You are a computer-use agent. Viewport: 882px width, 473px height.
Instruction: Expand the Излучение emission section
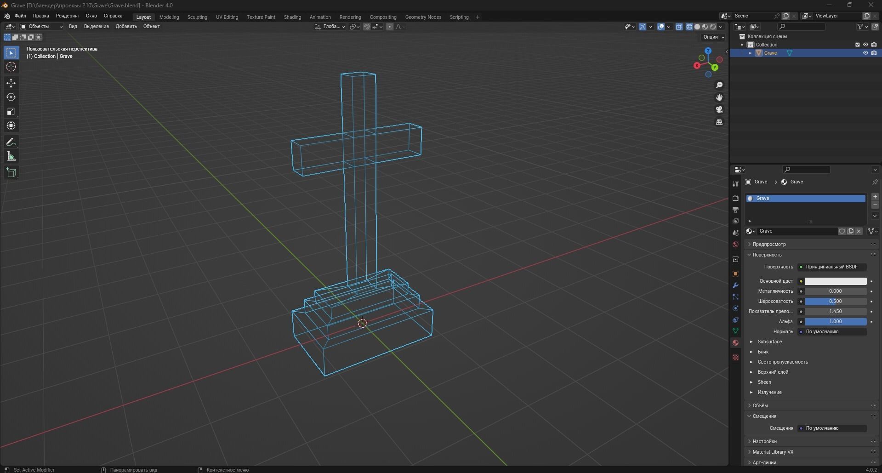(x=769, y=392)
